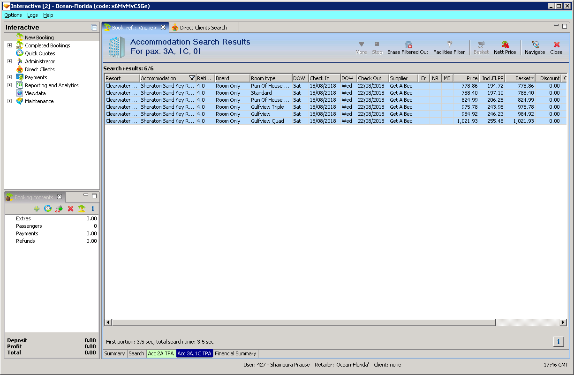
Task: Click the greyed Basket cart icon
Action: pyautogui.click(x=481, y=45)
